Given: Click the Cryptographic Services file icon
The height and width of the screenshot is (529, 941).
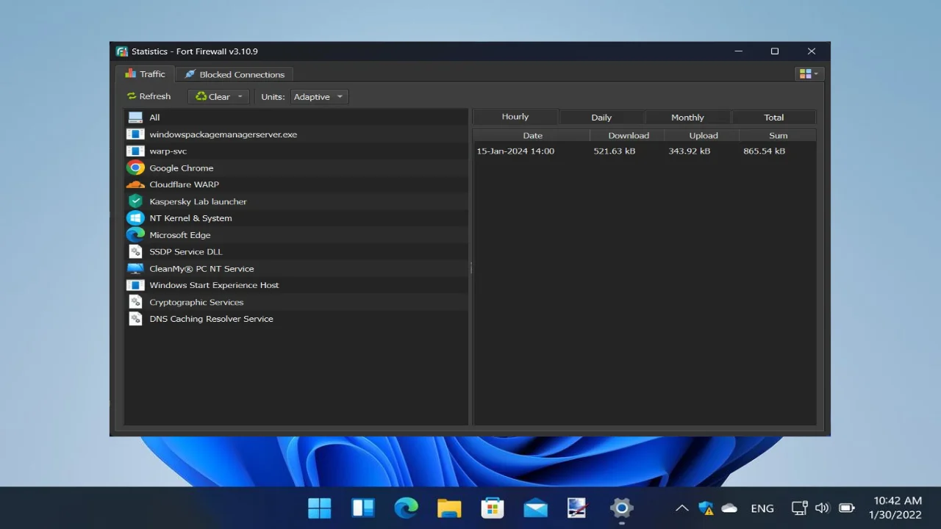Looking at the screenshot, I should coord(135,302).
